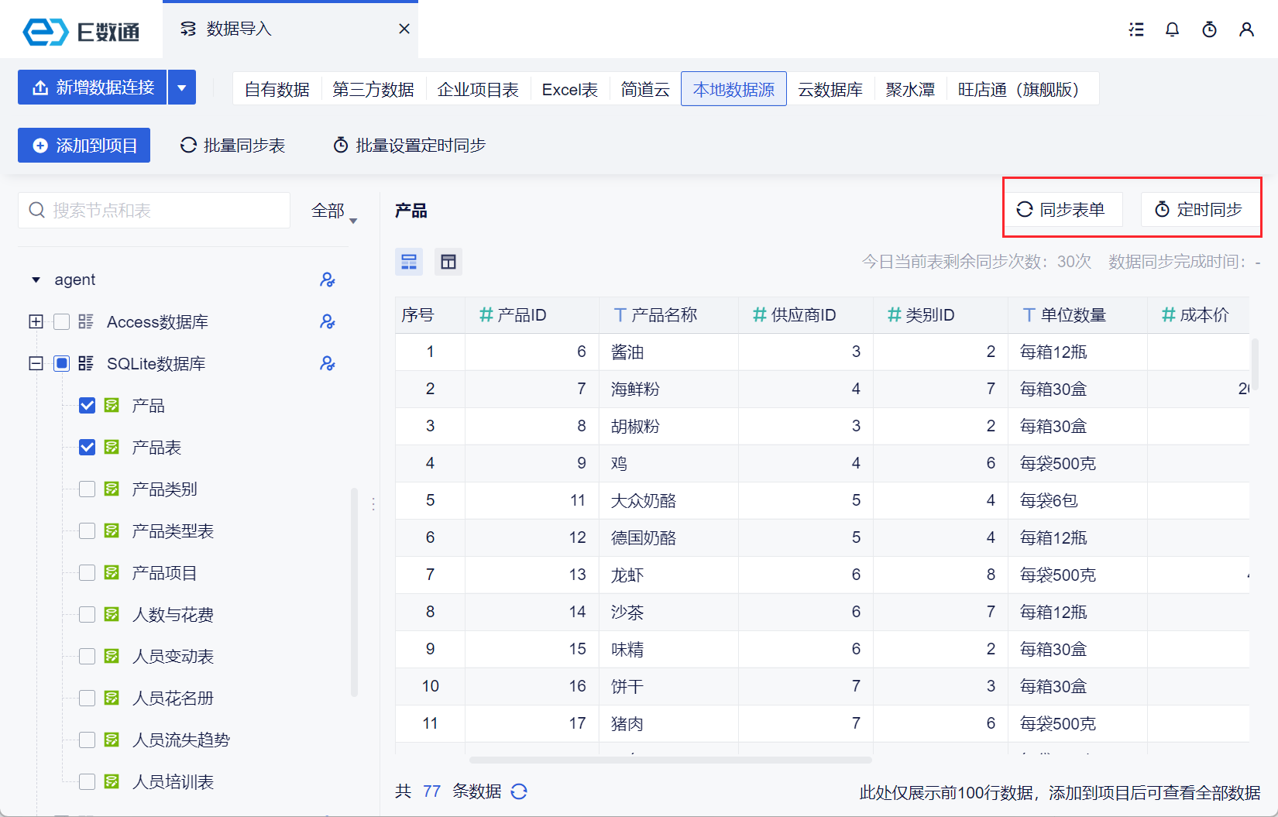
Task: Switch to 聚水潭 tab
Action: 910,89
